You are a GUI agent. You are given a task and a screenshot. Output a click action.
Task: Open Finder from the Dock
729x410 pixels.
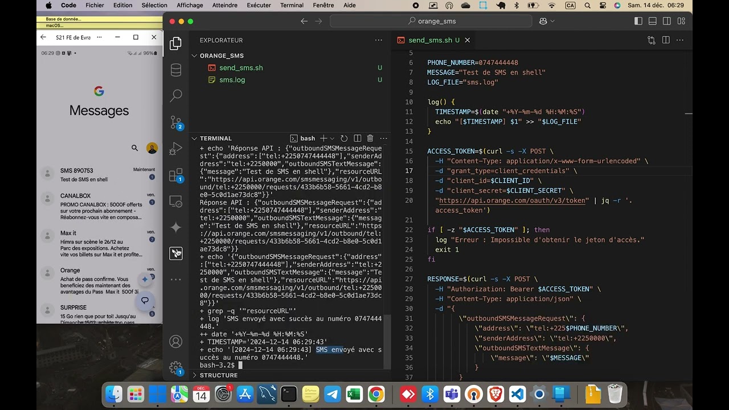point(114,394)
